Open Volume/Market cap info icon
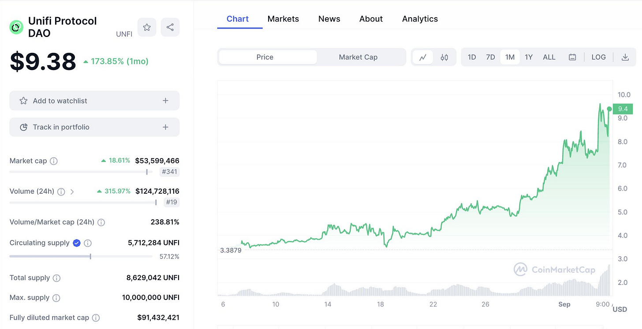Screen dimensions: 642x329 click(x=101, y=222)
